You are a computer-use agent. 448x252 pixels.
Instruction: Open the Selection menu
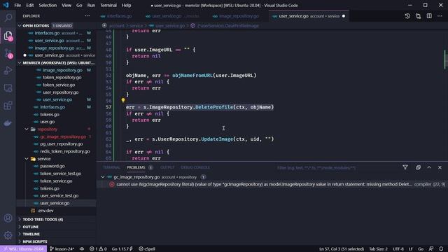coord(48,5)
